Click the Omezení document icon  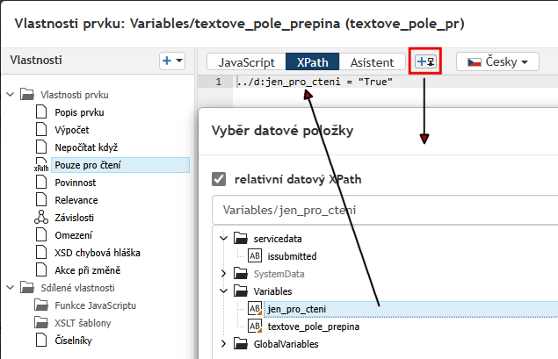pyautogui.click(x=41, y=234)
